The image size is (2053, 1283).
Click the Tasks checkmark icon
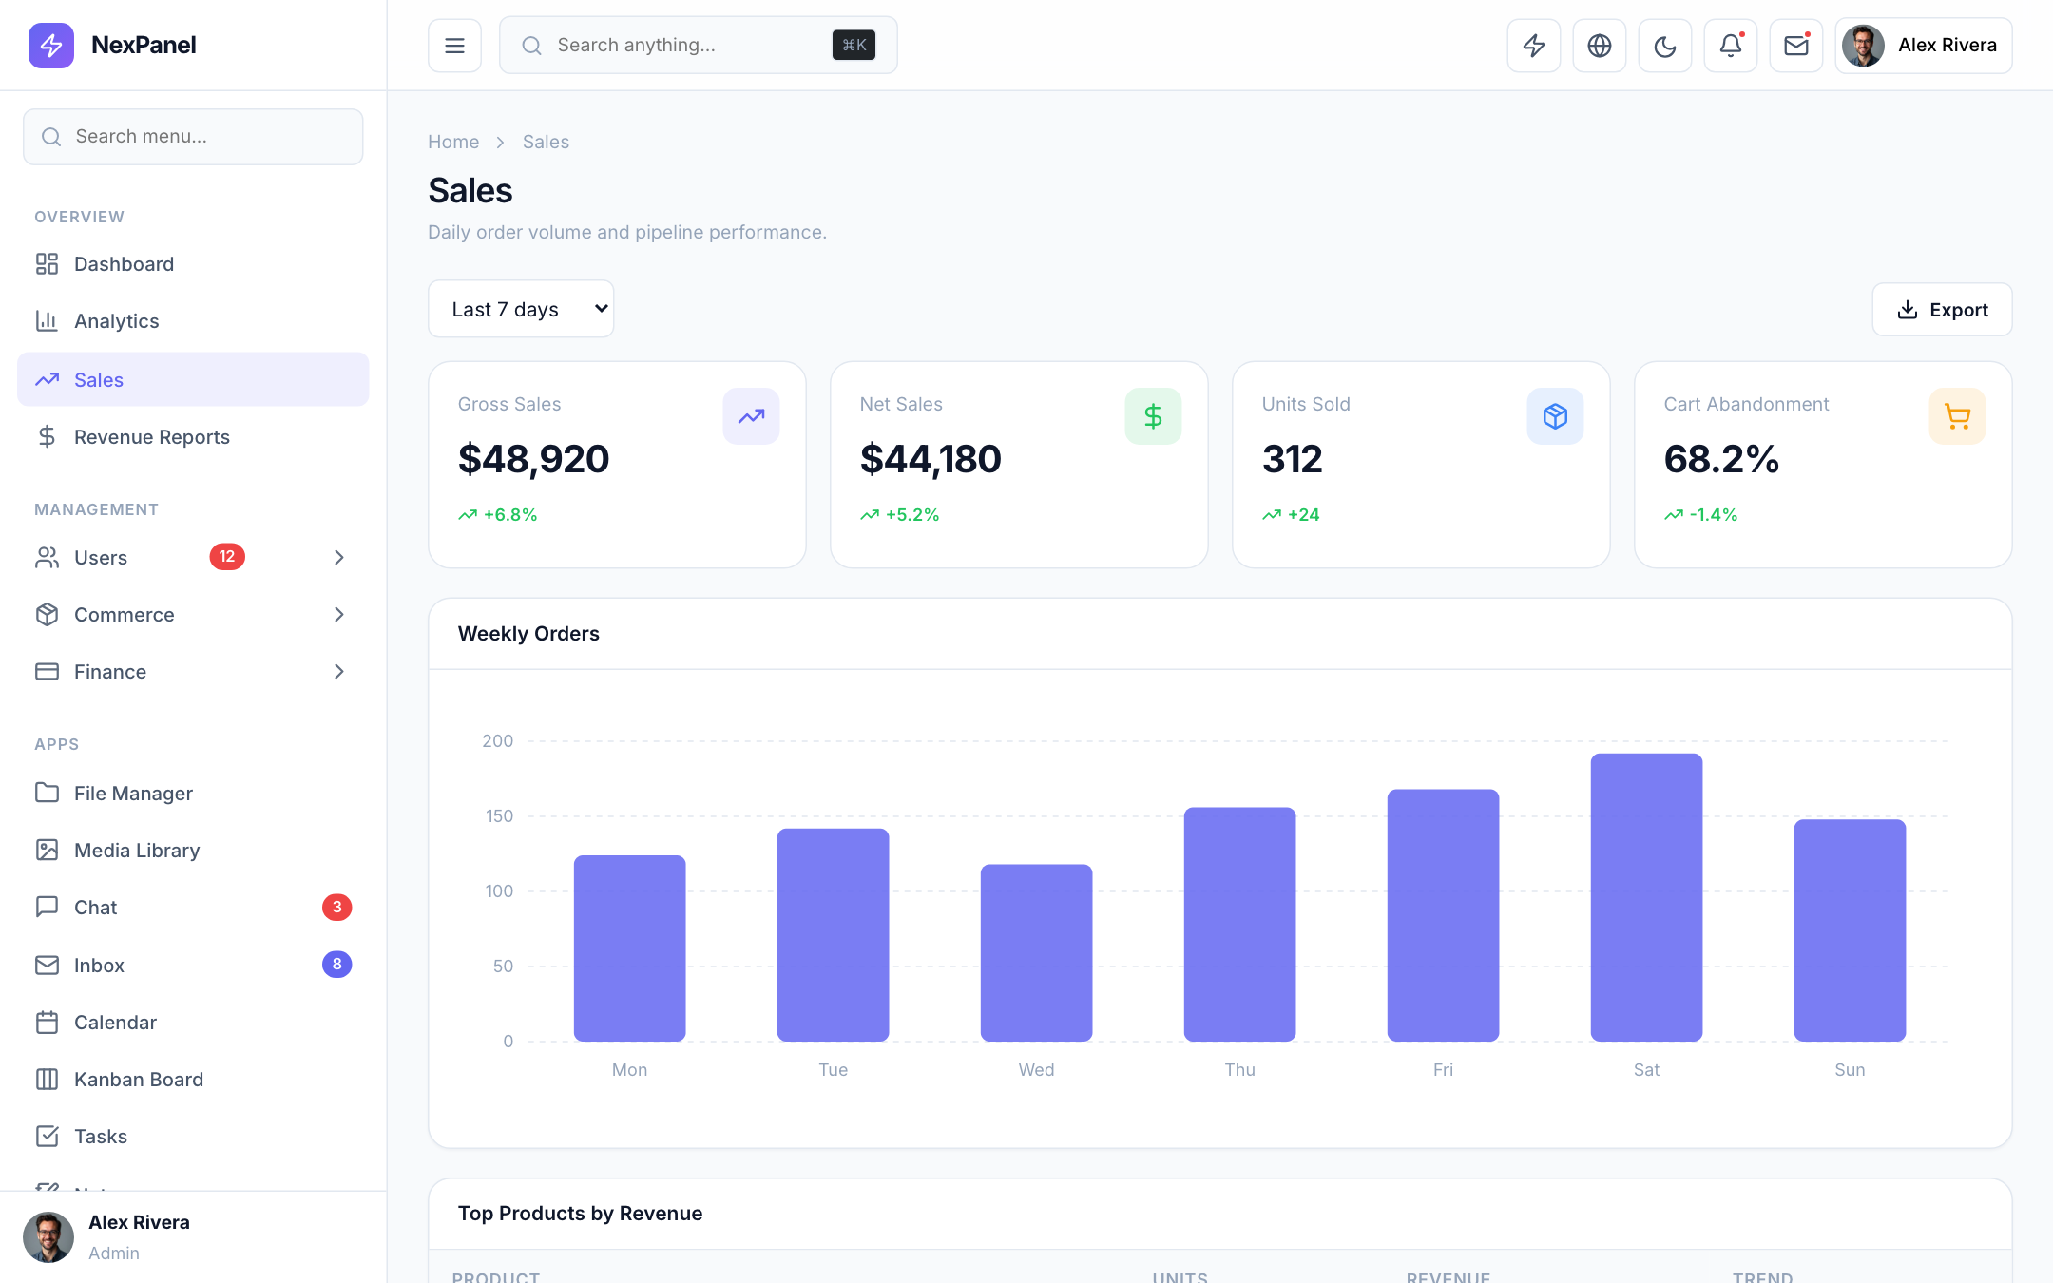[47, 1136]
